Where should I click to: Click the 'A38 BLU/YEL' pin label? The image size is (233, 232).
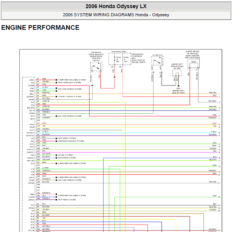click(43, 182)
